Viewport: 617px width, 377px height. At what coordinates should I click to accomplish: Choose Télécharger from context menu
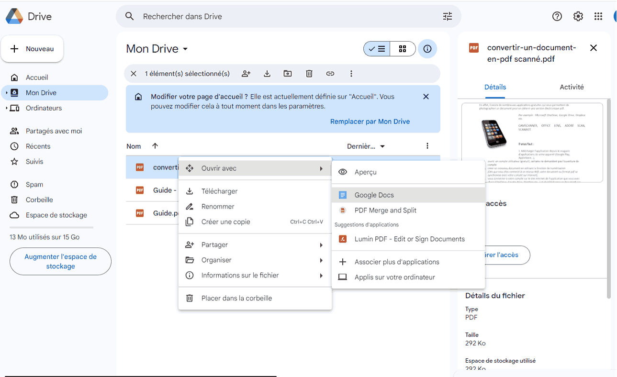[x=255, y=191]
